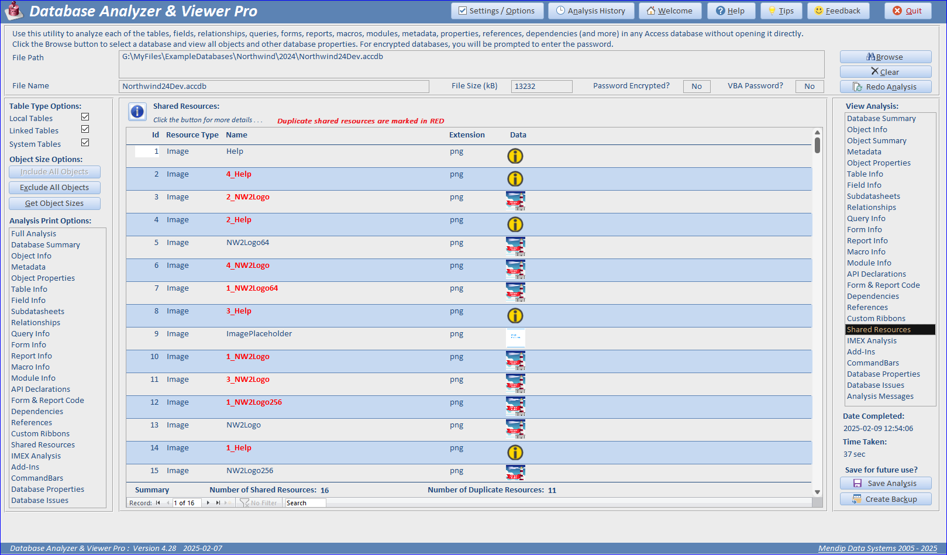Click the Search box in record navigator

coord(305,503)
